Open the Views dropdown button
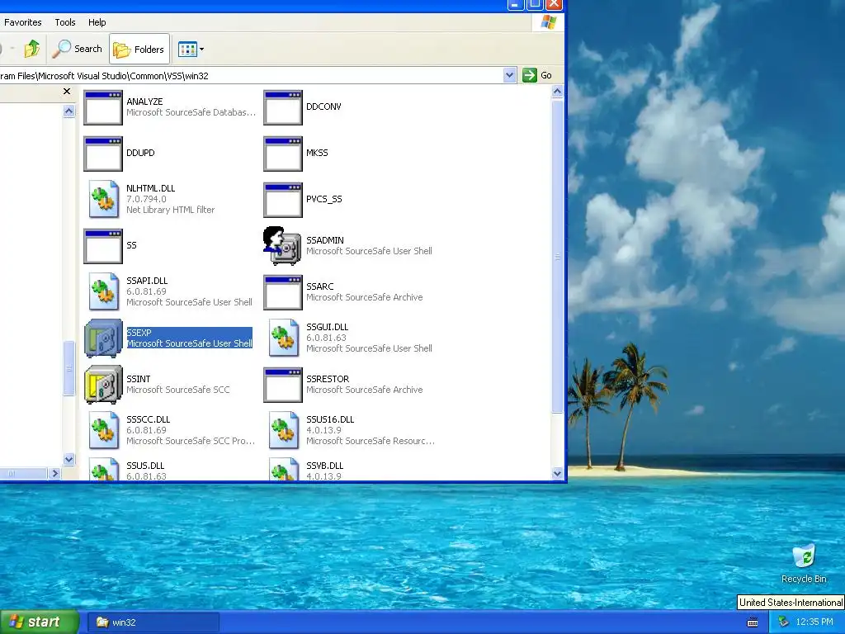The image size is (845, 634). [191, 49]
